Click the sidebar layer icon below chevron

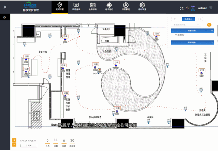(4, 18)
